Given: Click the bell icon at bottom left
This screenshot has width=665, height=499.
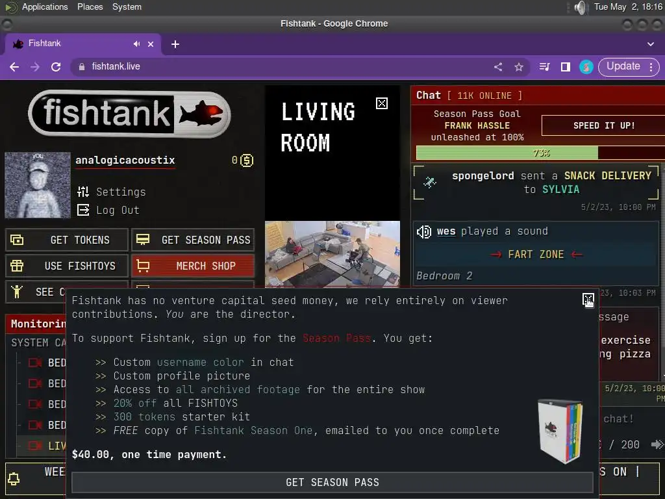Looking at the screenshot, I should 14,479.
